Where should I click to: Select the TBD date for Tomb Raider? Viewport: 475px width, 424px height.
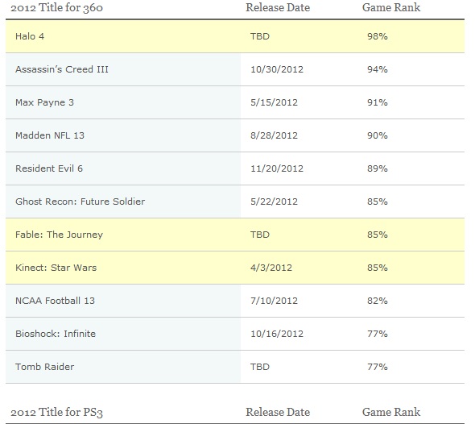coord(260,367)
